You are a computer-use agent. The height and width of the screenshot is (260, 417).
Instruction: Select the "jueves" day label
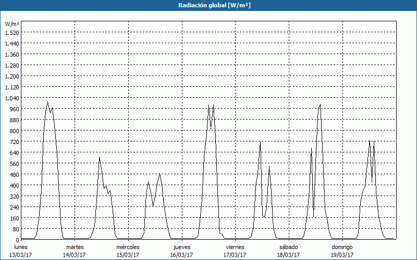(182, 247)
